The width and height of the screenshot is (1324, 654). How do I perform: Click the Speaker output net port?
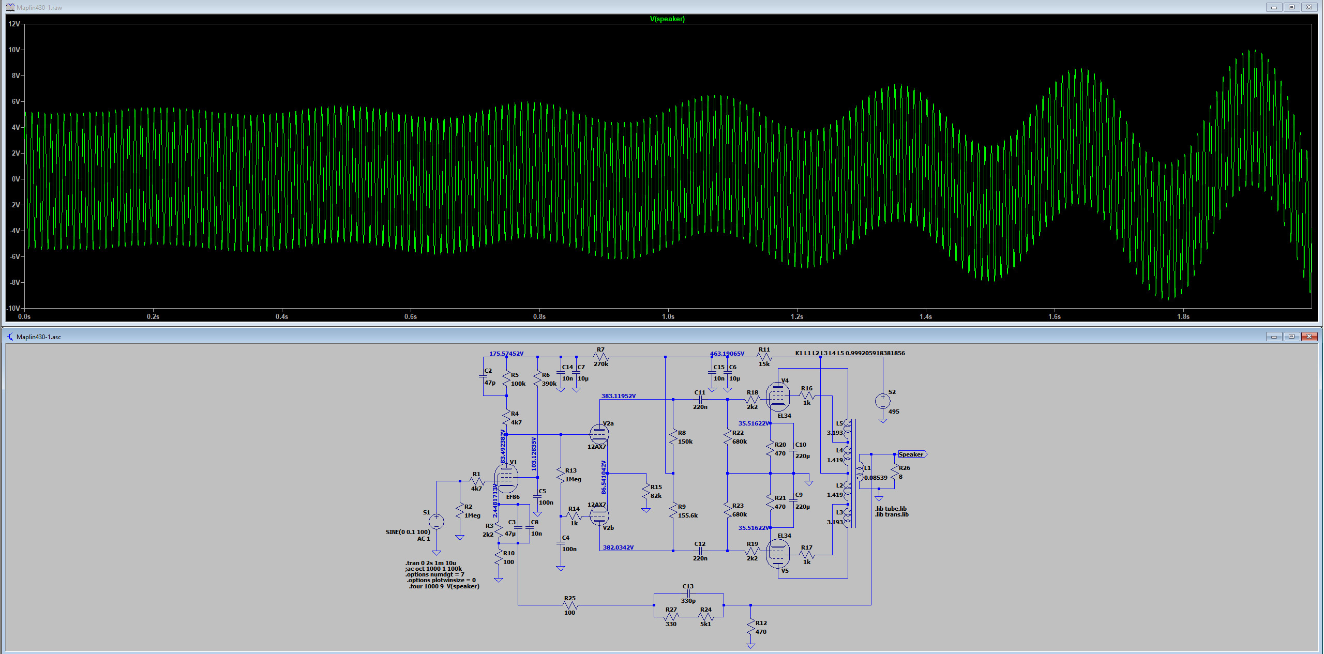click(913, 454)
